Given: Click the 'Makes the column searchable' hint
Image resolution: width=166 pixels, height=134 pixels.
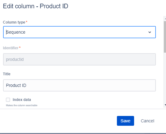Looking at the screenshot, I should coord(21,105).
